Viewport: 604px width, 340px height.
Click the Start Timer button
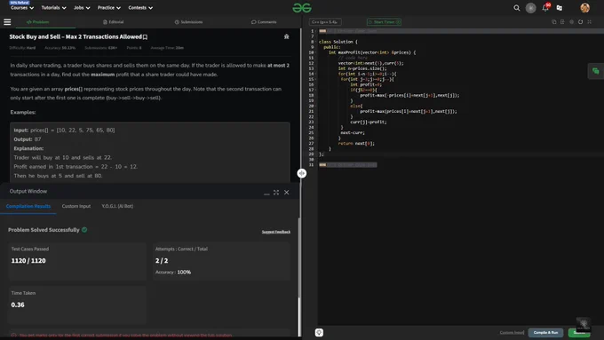coord(384,22)
